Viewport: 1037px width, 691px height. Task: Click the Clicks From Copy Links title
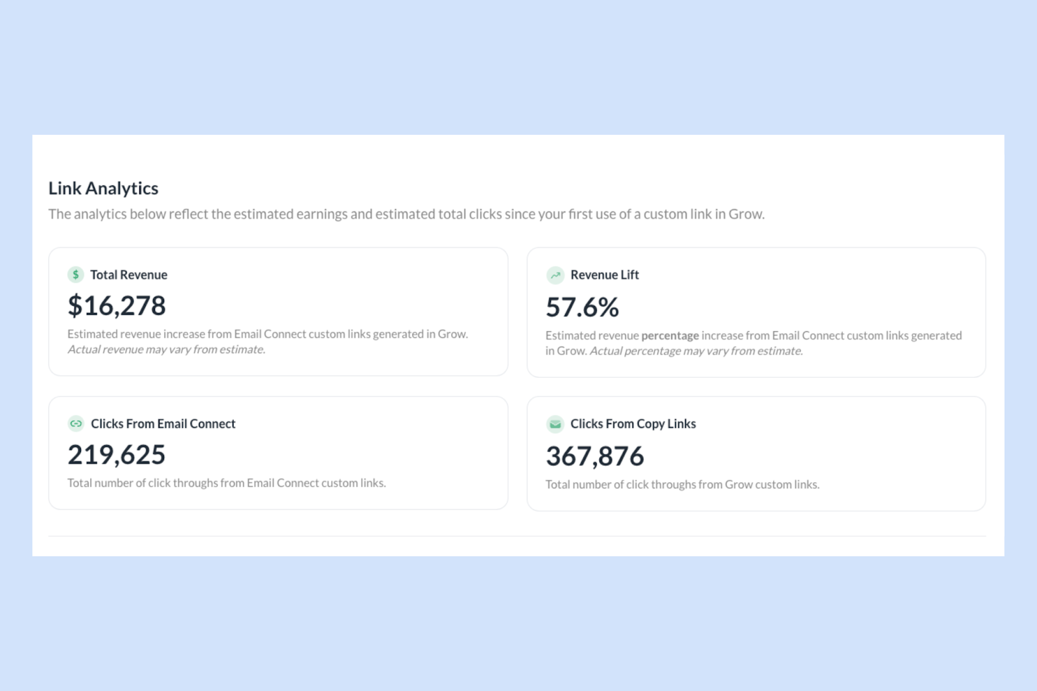(x=633, y=424)
